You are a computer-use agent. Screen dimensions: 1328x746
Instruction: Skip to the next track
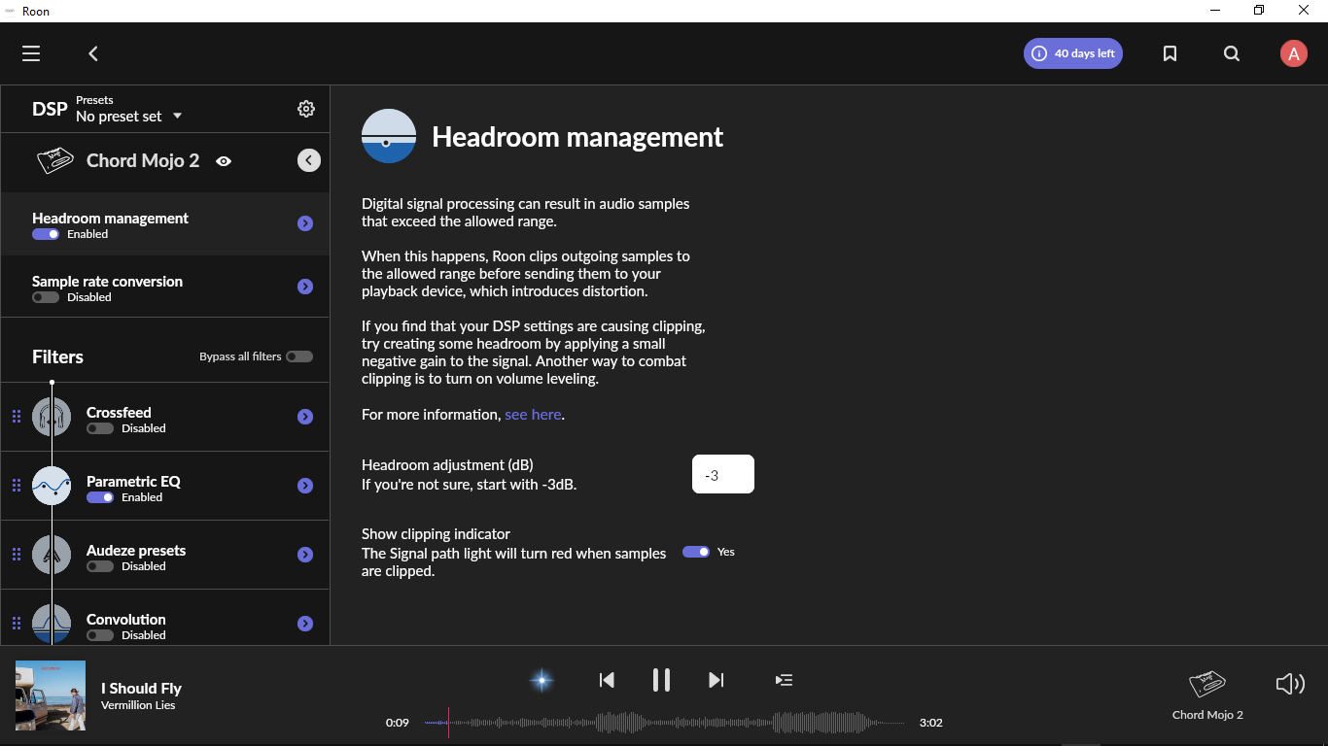[716, 680]
